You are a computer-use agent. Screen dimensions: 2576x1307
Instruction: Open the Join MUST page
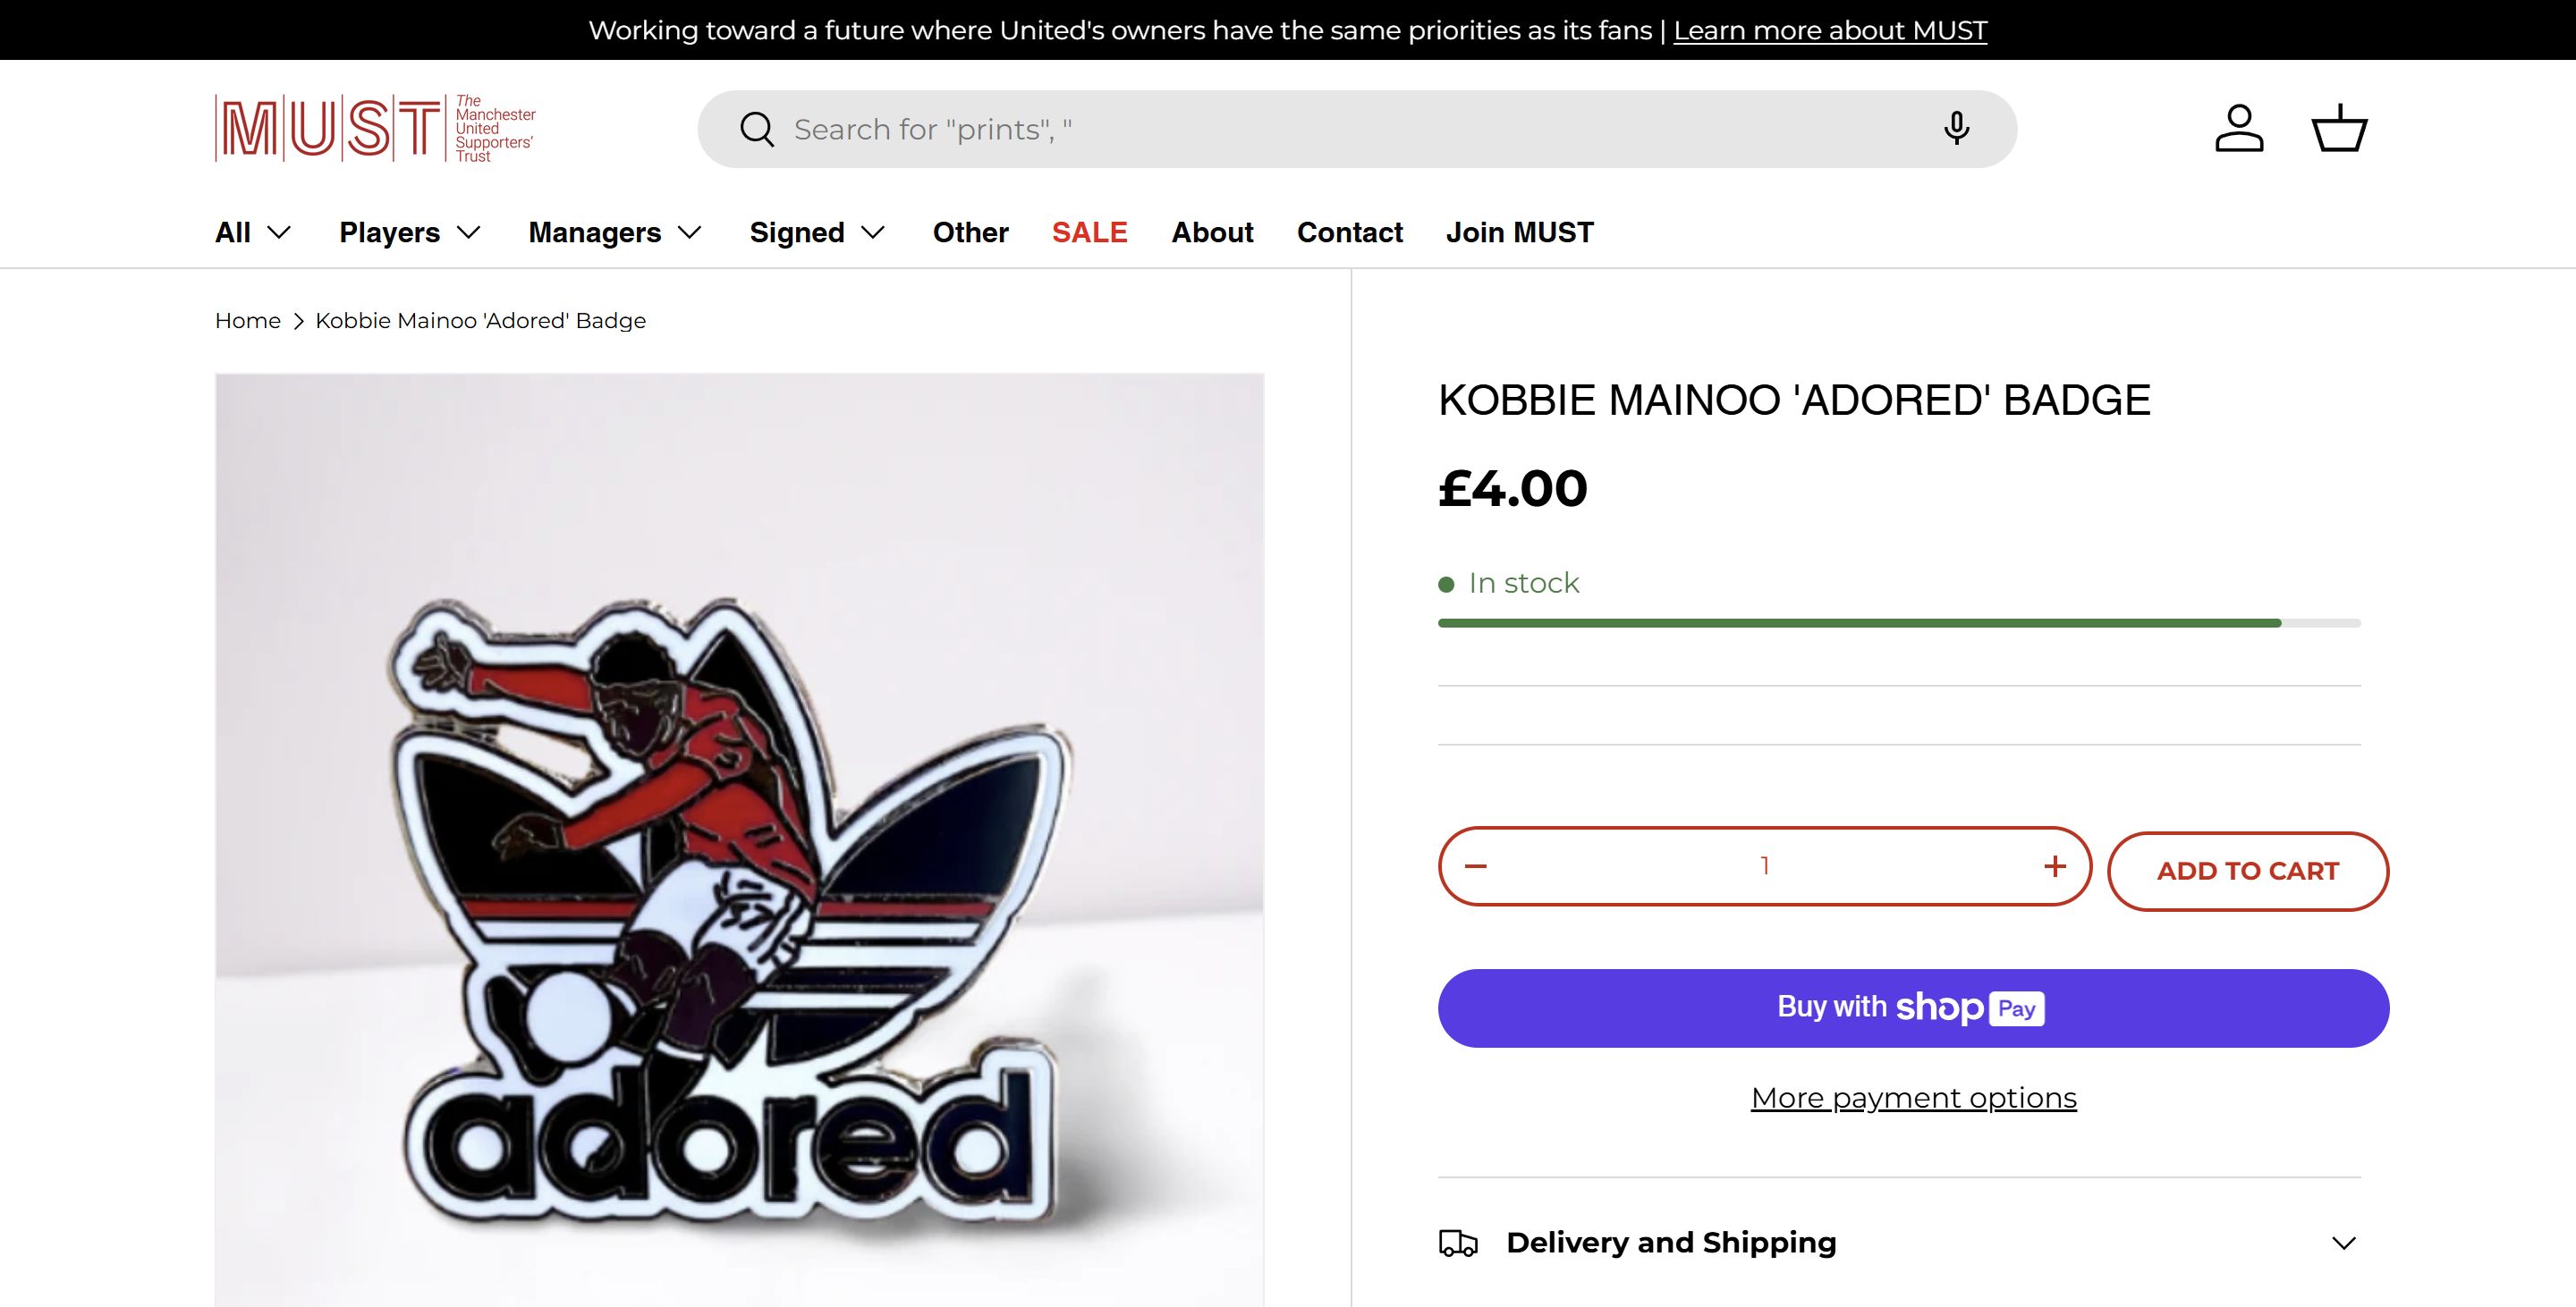[1519, 232]
